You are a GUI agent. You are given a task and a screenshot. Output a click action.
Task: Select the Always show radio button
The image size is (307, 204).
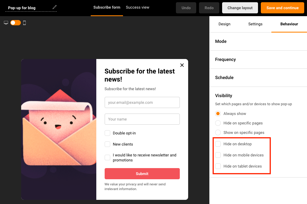pyautogui.click(x=218, y=114)
